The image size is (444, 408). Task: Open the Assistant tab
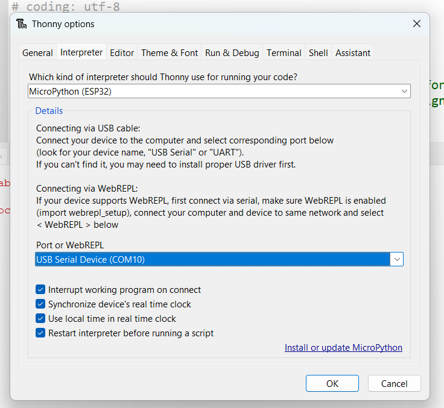(x=353, y=53)
